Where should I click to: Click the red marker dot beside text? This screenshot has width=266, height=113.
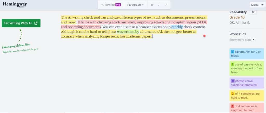(x=204, y=36)
